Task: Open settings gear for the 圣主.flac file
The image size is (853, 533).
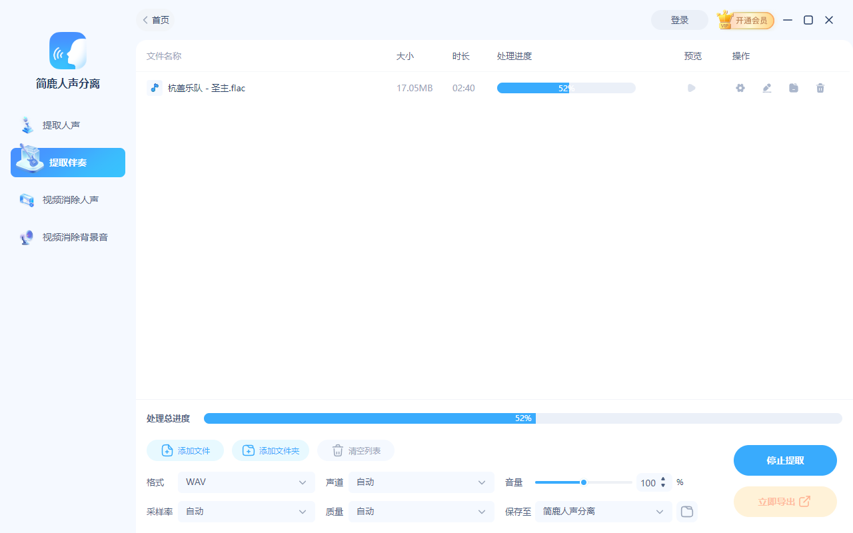Action: point(740,87)
